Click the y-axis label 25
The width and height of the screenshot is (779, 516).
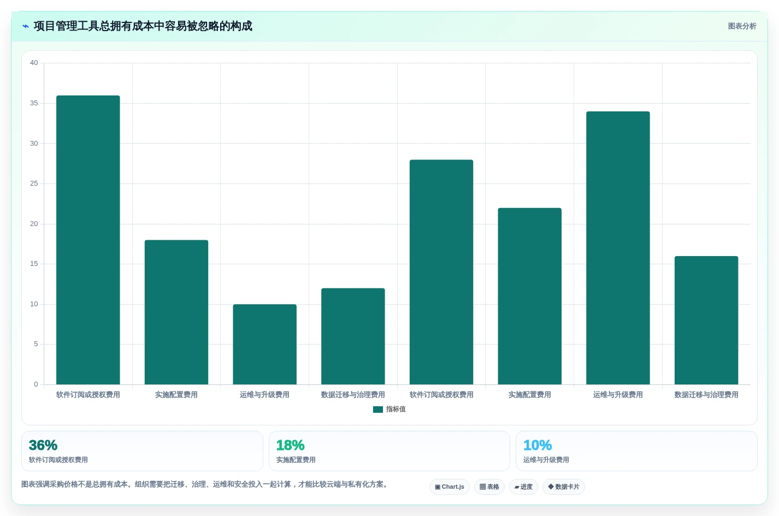point(34,183)
